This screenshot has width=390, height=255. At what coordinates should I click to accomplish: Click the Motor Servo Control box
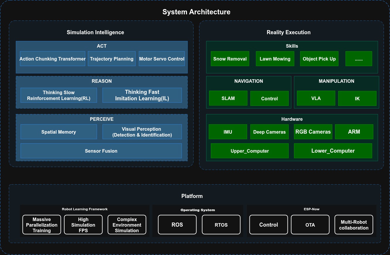162,59
